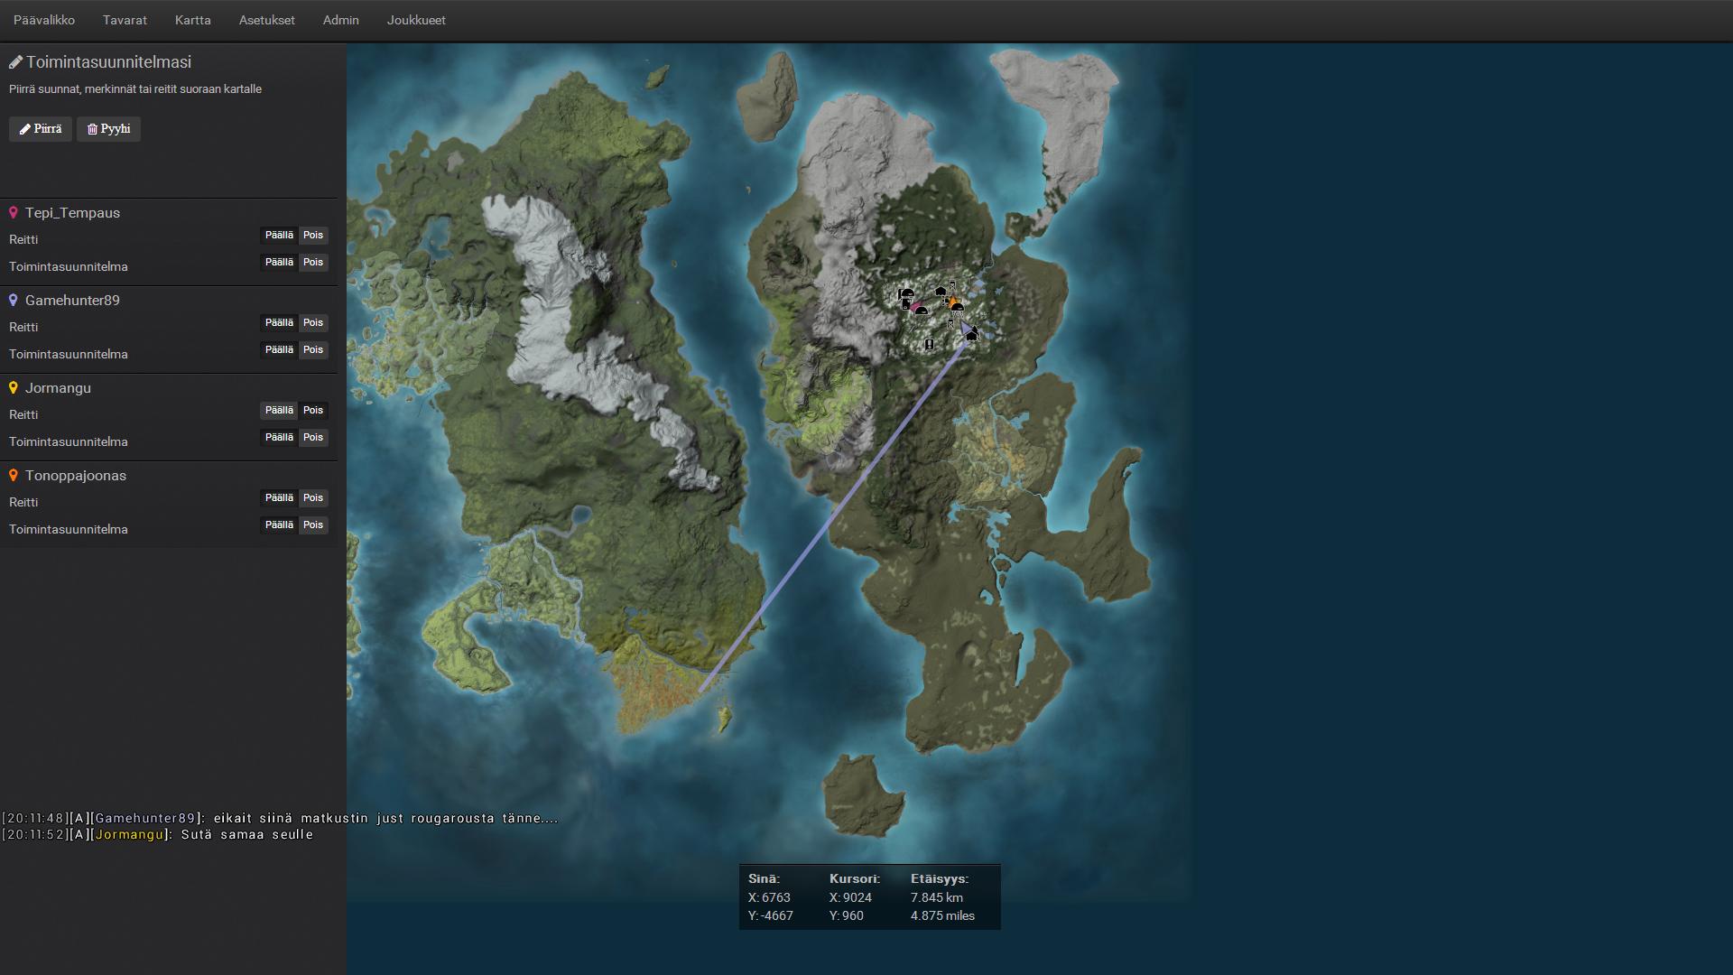Image resolution: width=1733 pixels, height=975 pixels.
Task: Select the orange pin icon beside Tonoppajoonas
Action: pyautogui.click(x=13, y=475)
